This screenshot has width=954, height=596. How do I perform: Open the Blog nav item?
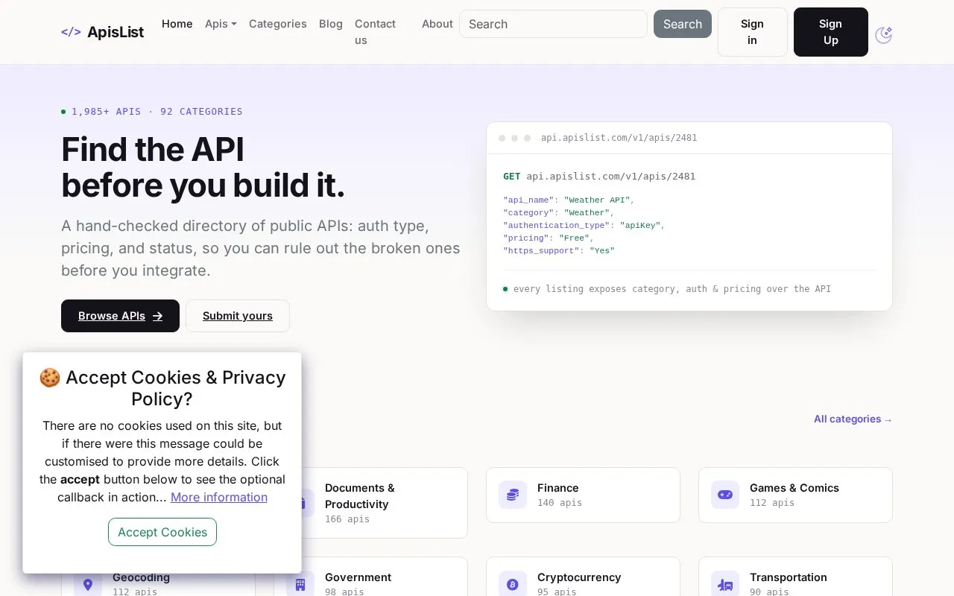[331, 24]
